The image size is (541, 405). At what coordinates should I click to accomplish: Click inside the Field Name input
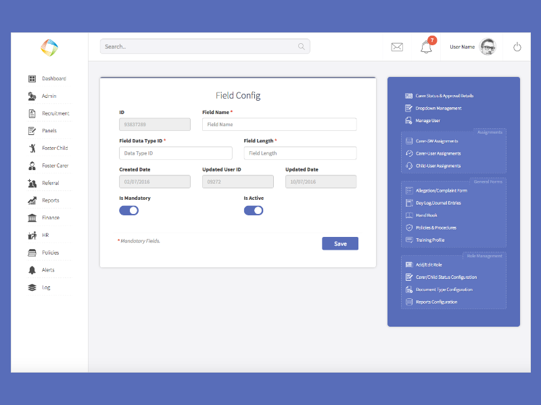(279, 124)
